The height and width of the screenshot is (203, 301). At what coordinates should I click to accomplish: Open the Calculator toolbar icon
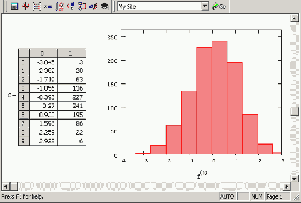[x=14, y=6]
